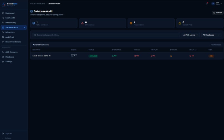224x140 pixels.
Task: Click Cloud SecureLens breadcrumb link
Action: 38,4
